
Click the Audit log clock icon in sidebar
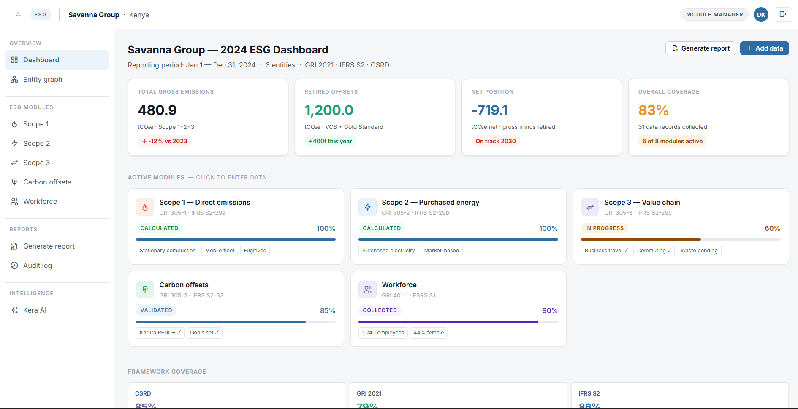pyautogui.click(x=14, y=265)
